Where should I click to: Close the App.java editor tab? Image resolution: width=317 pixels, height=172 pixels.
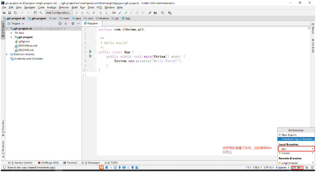click(100, 23)
